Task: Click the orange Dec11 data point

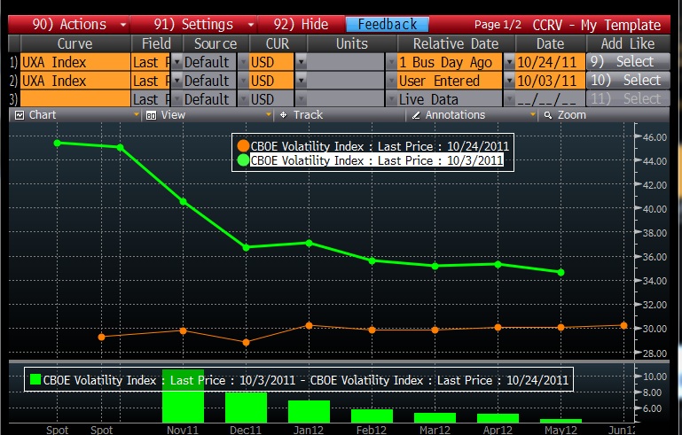Action: 246,343
